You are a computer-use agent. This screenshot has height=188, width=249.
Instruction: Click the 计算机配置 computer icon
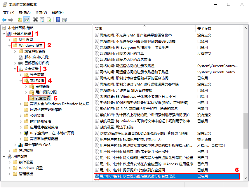10,34
